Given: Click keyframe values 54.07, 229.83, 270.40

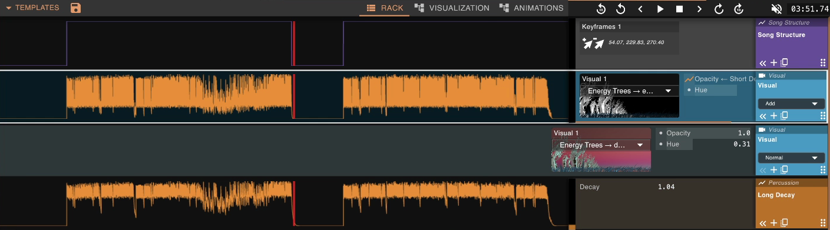Looking at the screenshot, I should point(636,42).
